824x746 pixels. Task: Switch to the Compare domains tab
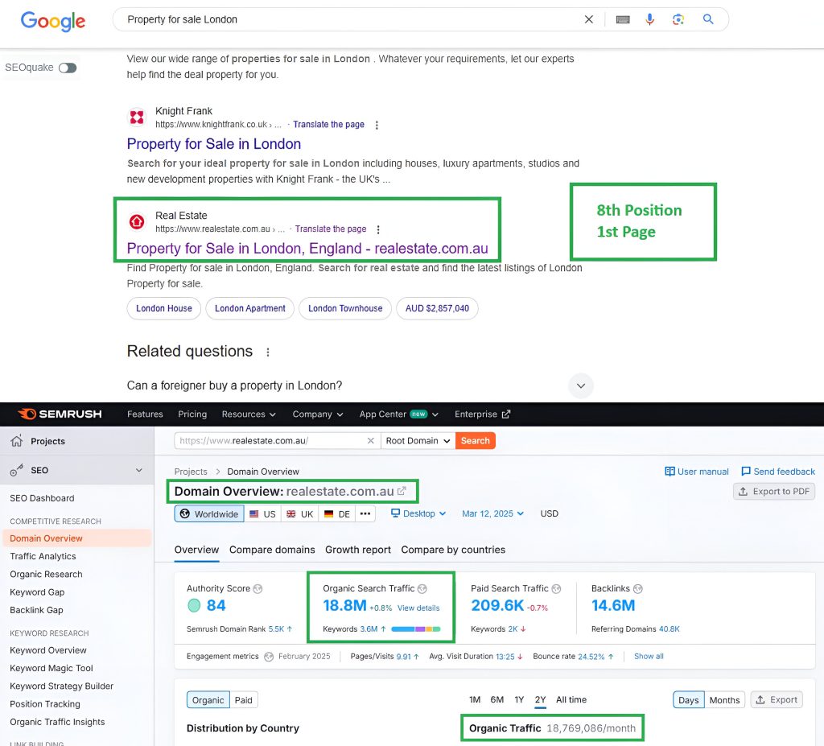click(272, 550)
